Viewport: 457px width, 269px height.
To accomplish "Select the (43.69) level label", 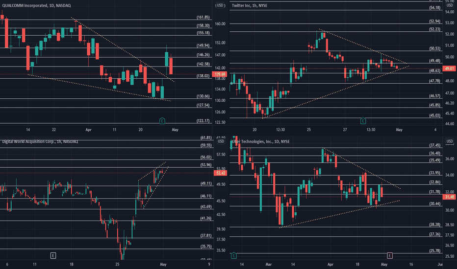I will pyautogui.click(x=206, y=207).
